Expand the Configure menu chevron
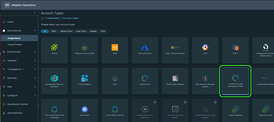274x122 pixels. coord(35,96)
